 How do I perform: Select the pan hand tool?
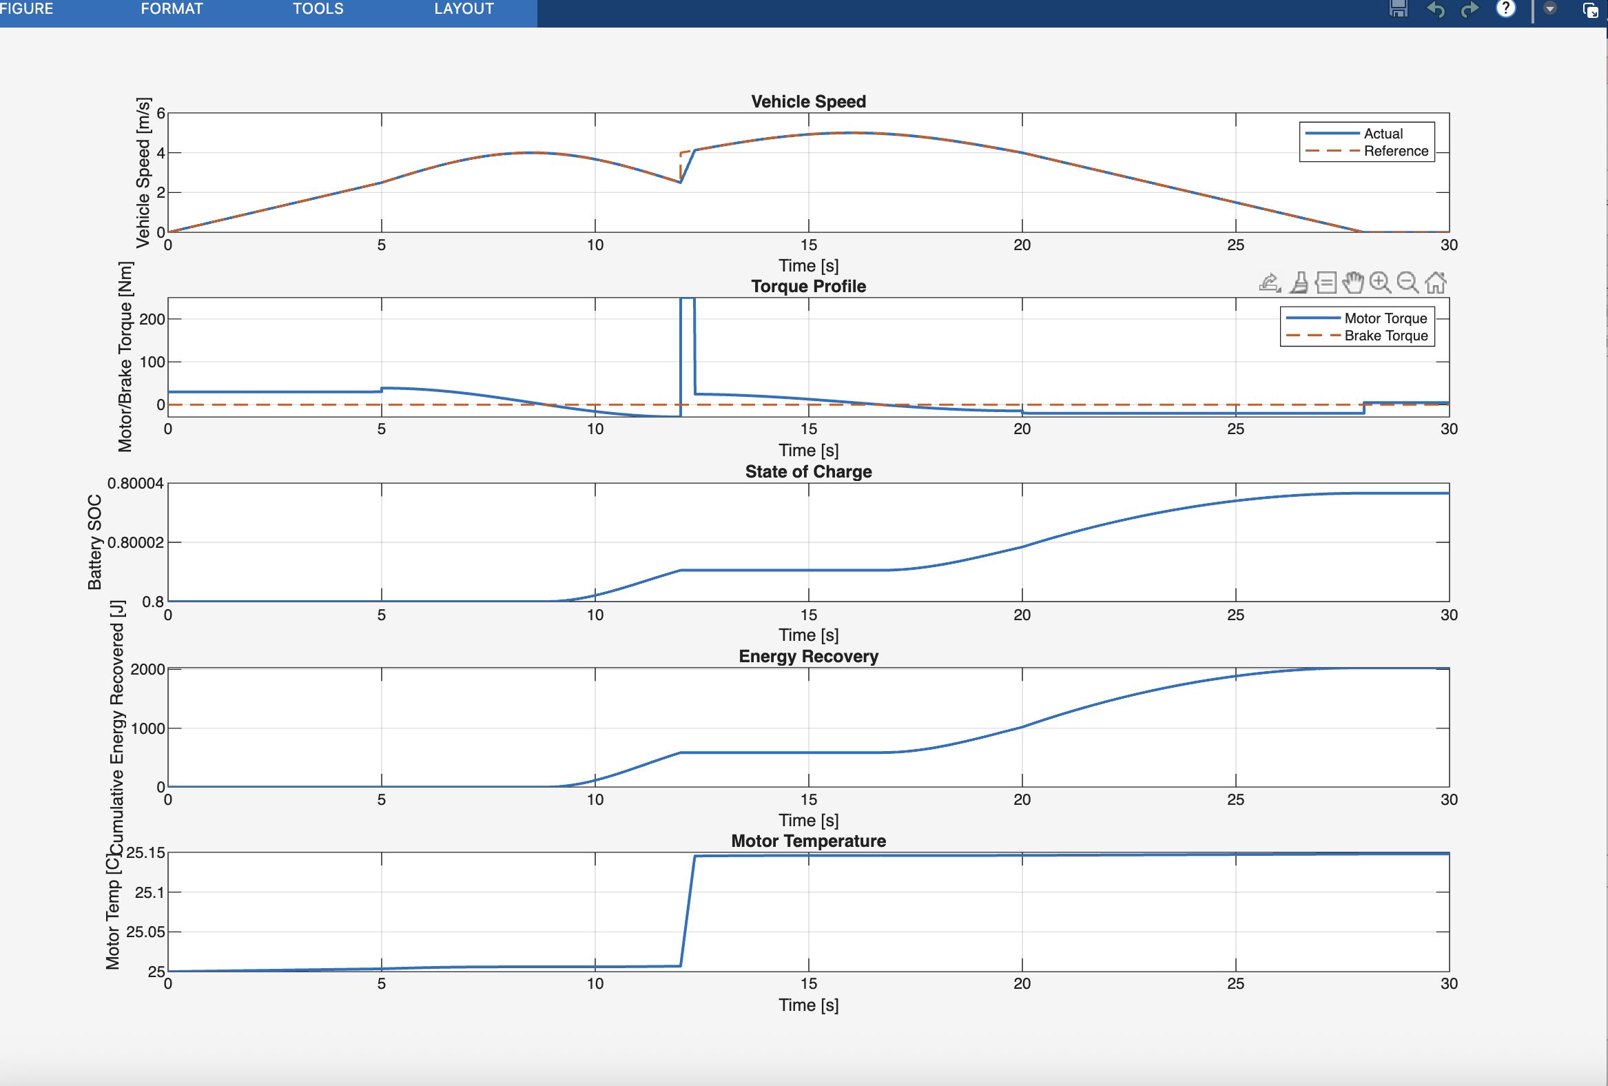pyautogui.click(x=1352, y=283)
